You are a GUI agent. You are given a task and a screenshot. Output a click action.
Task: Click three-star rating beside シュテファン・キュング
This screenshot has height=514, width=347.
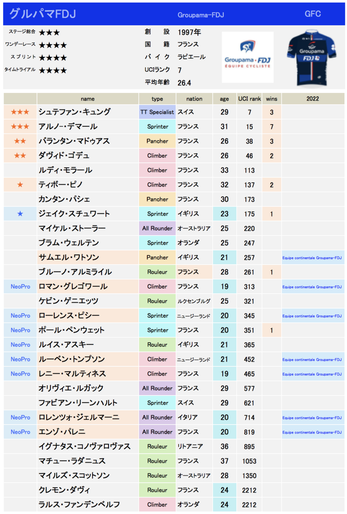click(20, 112)
